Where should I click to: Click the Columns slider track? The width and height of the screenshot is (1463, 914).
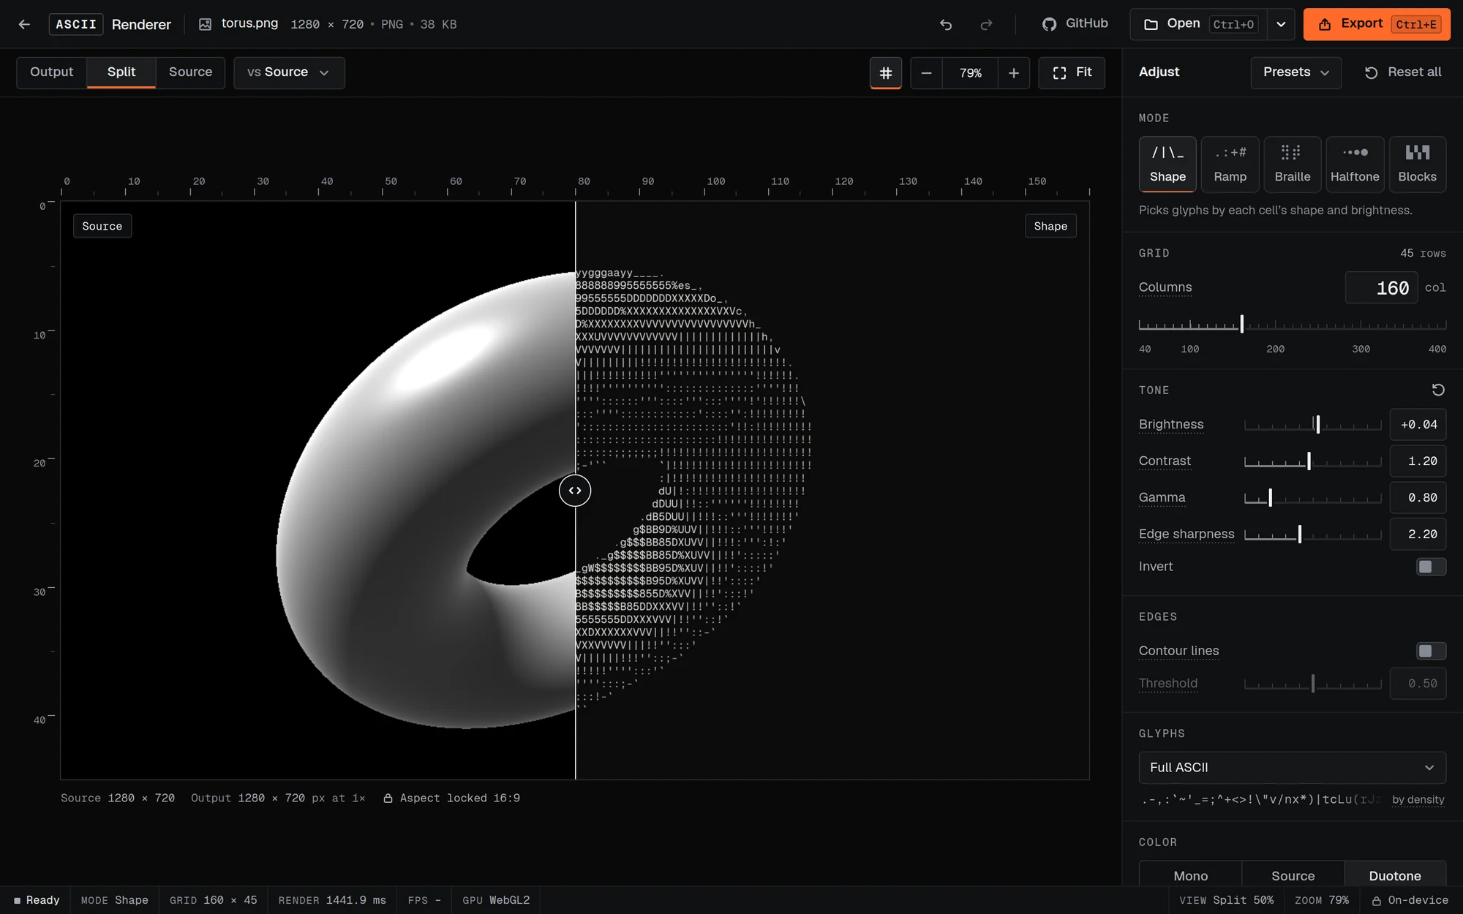tap(1292, 325)
